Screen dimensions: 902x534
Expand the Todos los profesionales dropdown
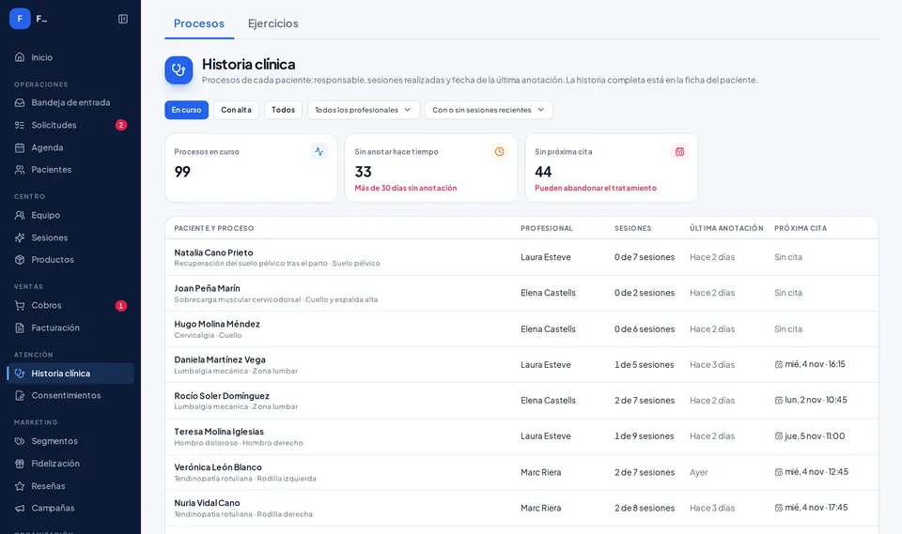click(x=363, y=110)
